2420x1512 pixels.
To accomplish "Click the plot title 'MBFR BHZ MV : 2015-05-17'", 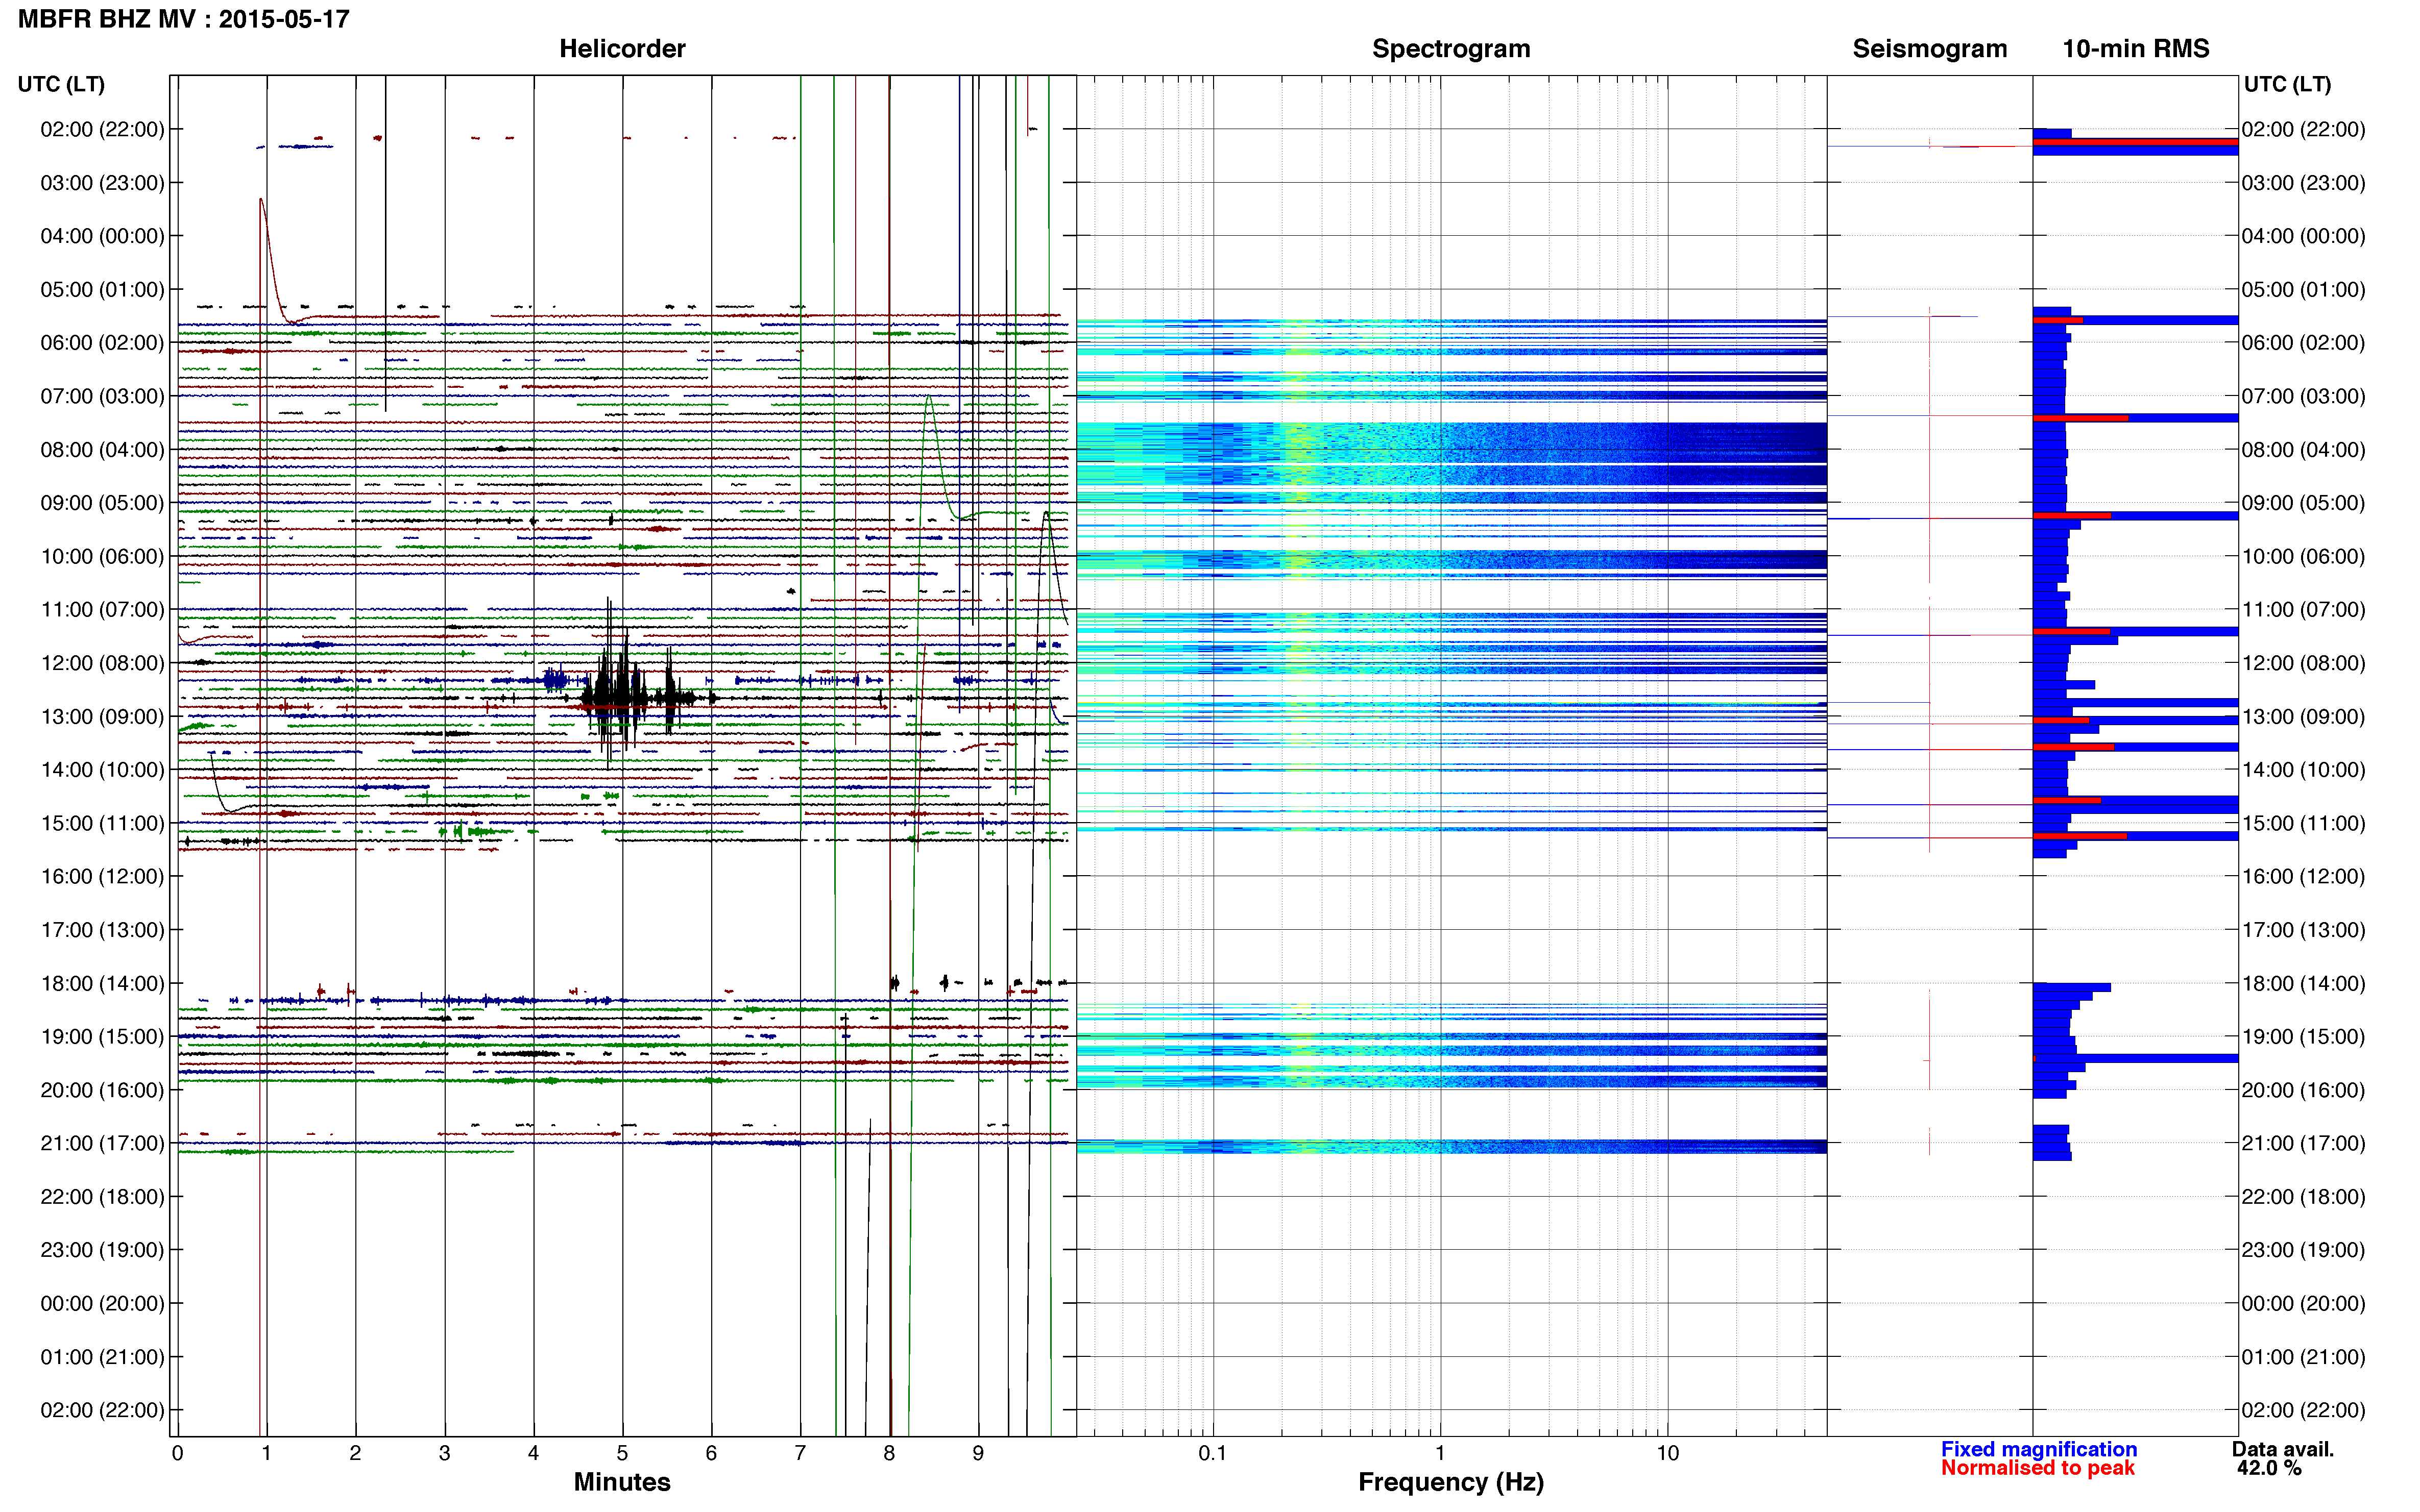I will coord(184,19).
